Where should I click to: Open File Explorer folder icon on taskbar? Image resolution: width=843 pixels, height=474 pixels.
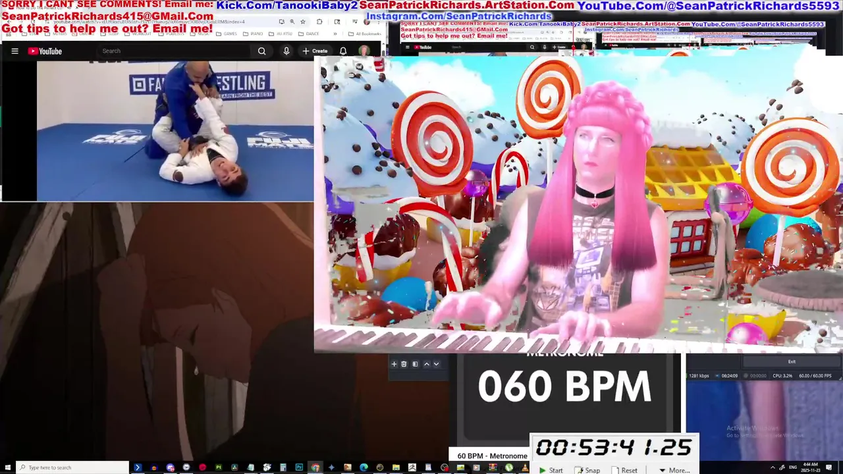coord(396,467)
